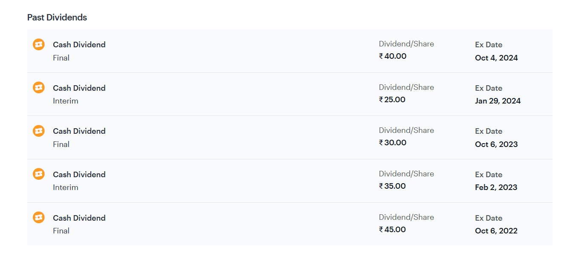The height and width of the screenshot is (259, 576).
Task: Click the orange icon beside Oct 4, 2024 dividend
Action: coord(39,44)
